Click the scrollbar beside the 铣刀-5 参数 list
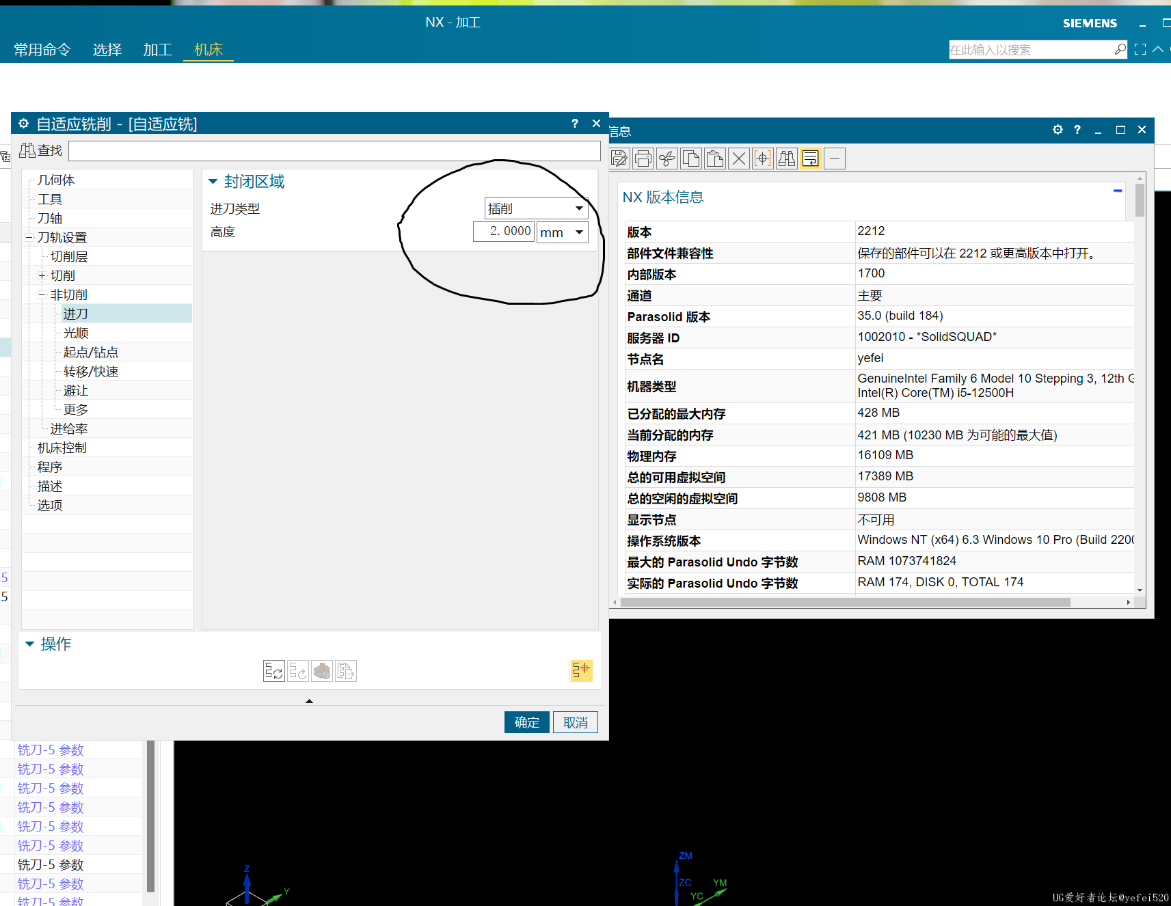This screenshot has height=906, width=1171. 150,816
